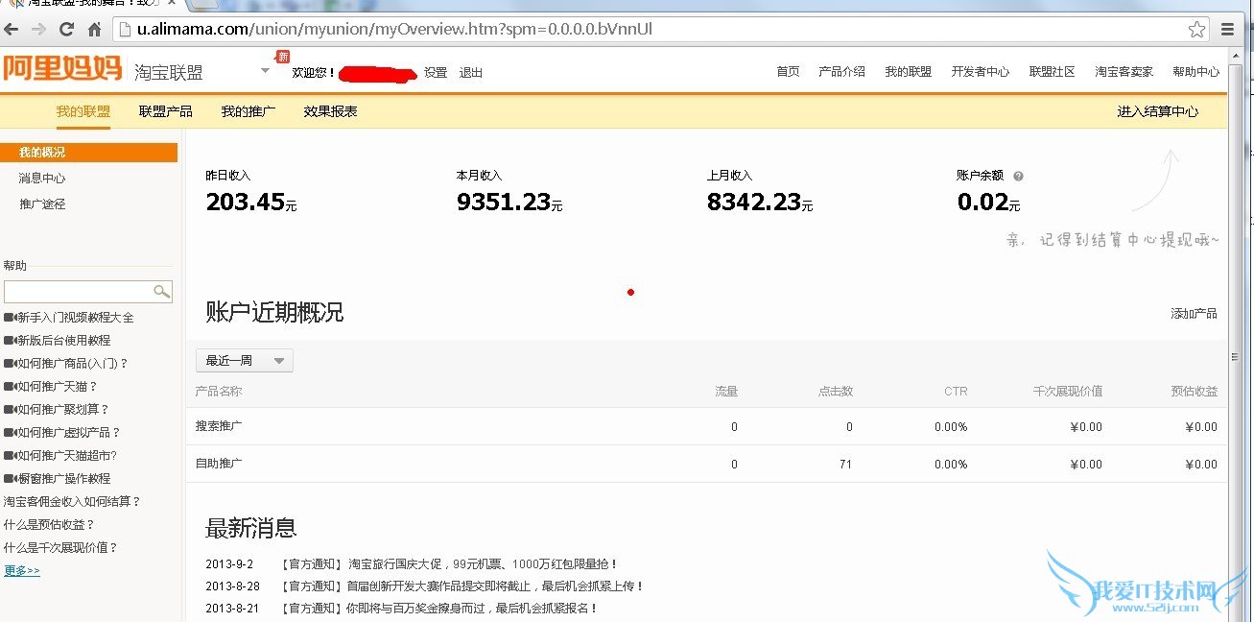
Task: Select 我的概况 in the sidebar
Action: (88, 153)
